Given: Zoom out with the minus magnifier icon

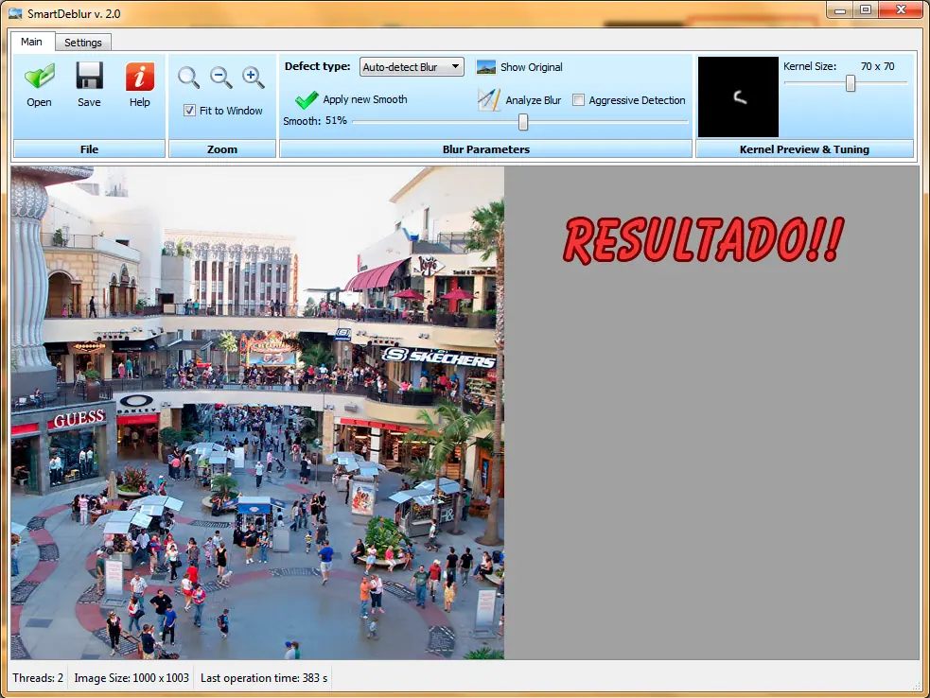Looking at the screenshot, I should point(221,78).
